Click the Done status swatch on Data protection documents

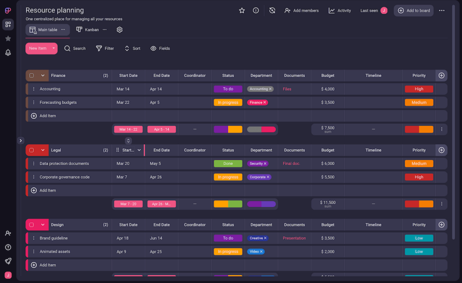point(227,163)
